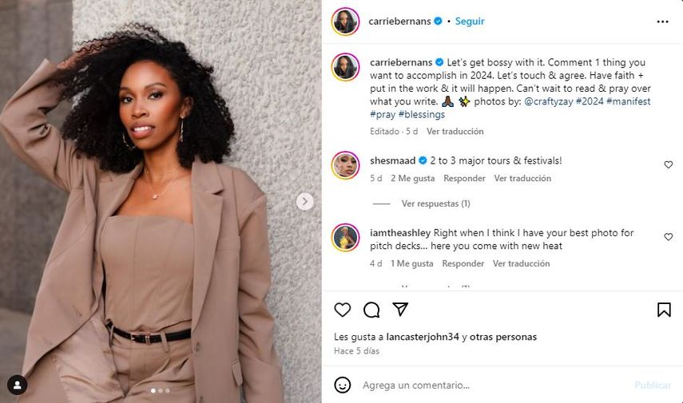Viewport: 683px width, 403px height.
Task: Like iamtheashley's comment
Action: pyautogui.click(x=669, y=237)
